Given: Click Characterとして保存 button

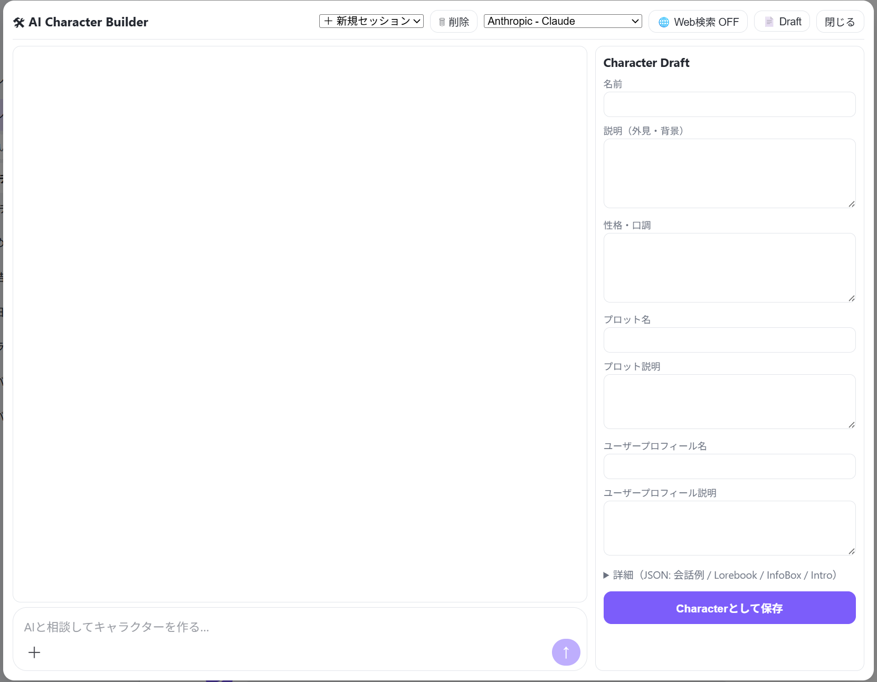Looking at the screenshot, I should coord(729,608).
